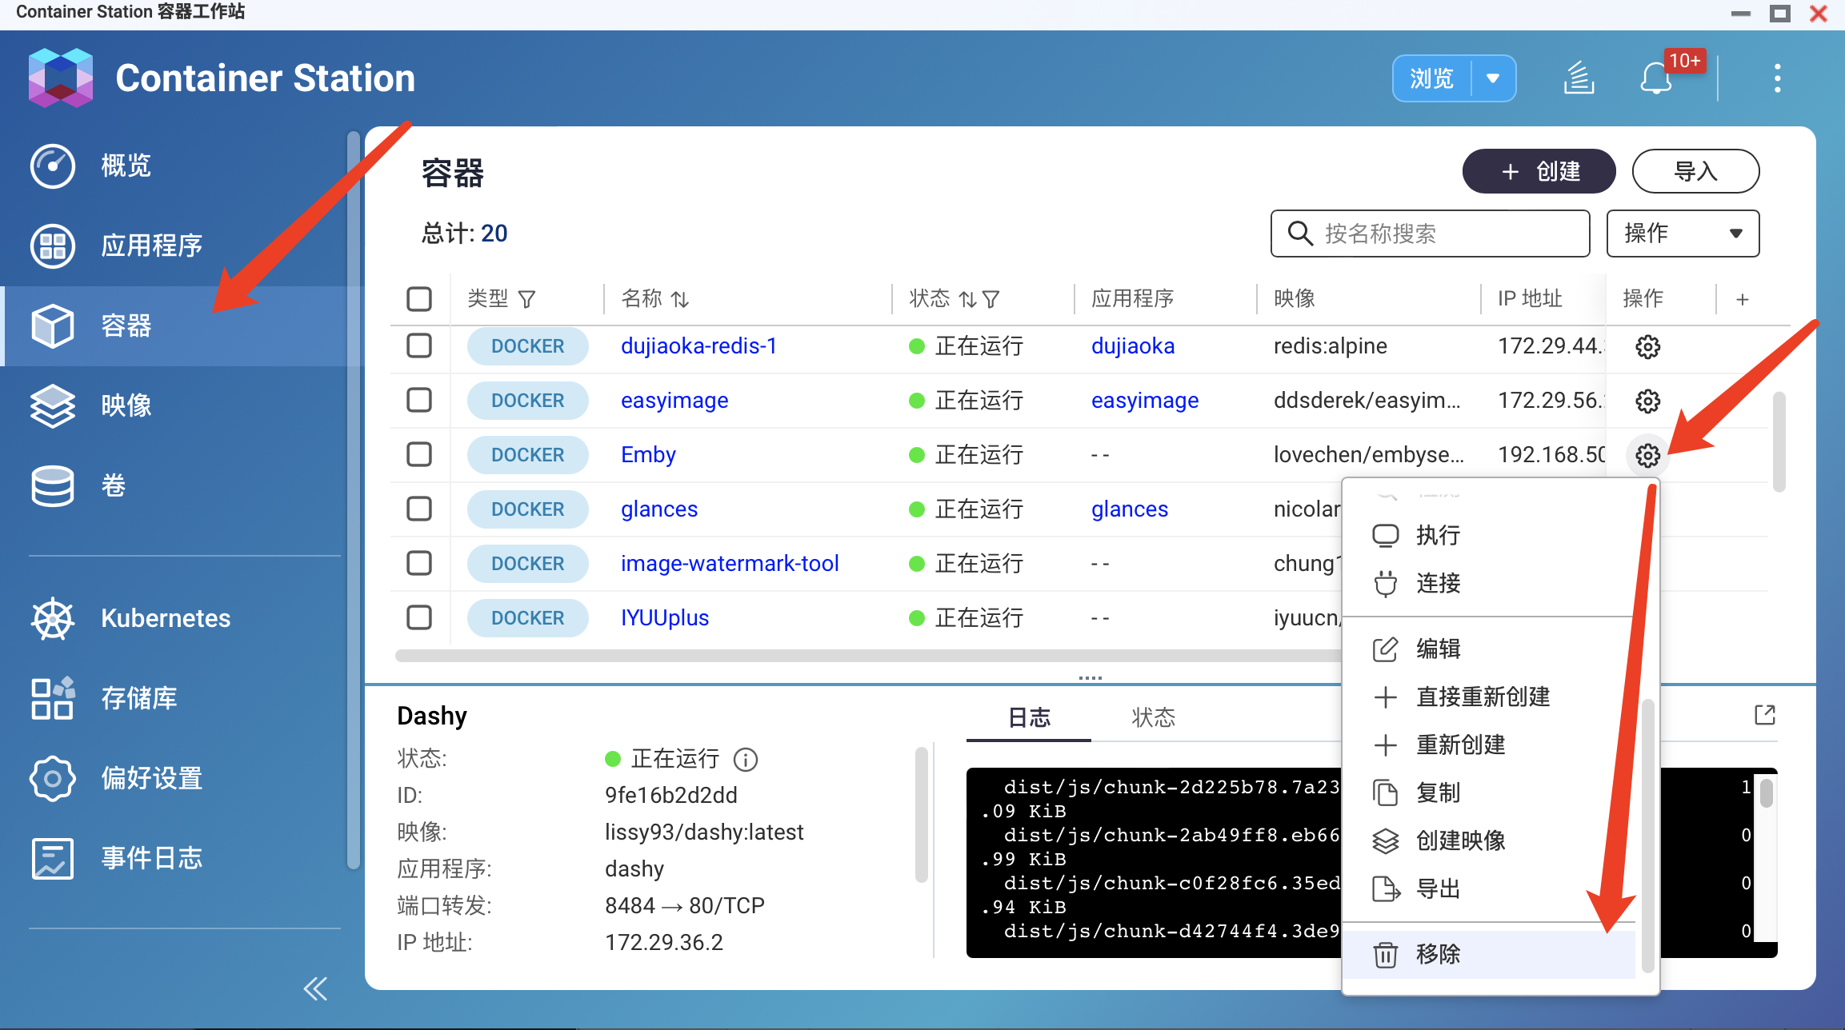This screenshot has width=1845, height=1030.
Task: Switch to the 状态 status tab
Action: [1153, 717]
